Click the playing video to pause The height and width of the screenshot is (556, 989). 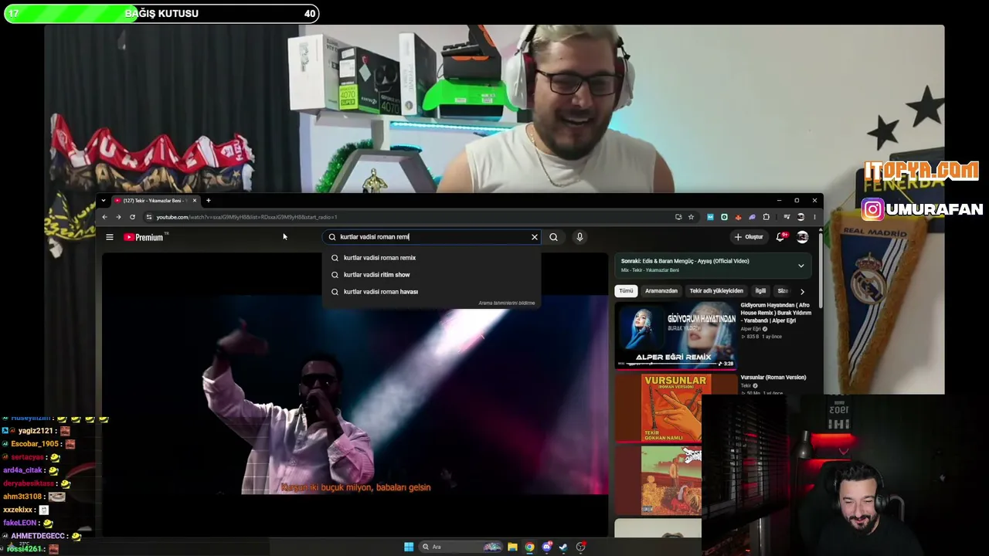[355, 394]
